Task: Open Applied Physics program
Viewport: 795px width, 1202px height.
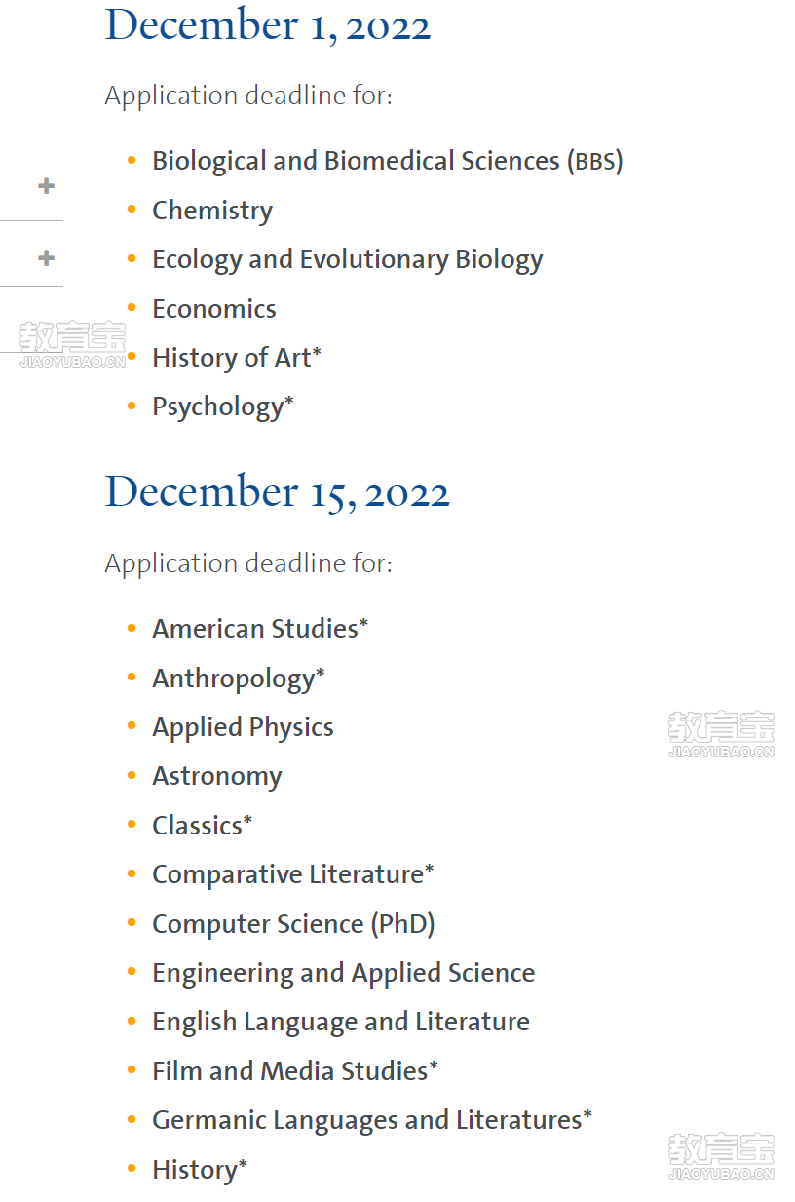Action: point(243,727)
